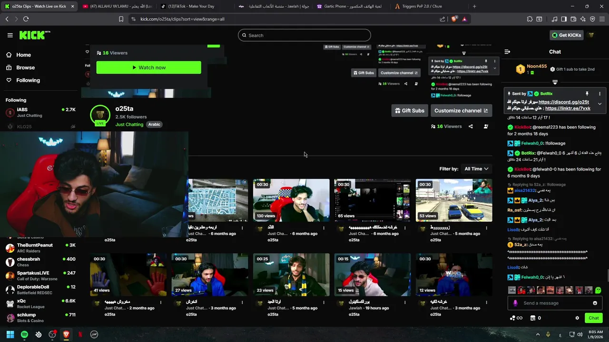Viewport: 609px width, 342px height.
Task: Expand the pinned message chevron
Action: tap(599, 104)
